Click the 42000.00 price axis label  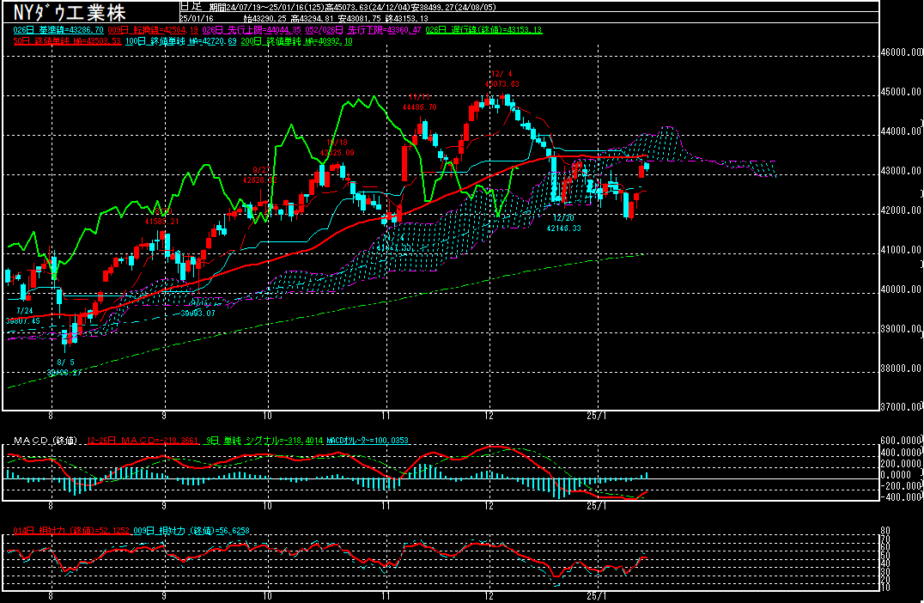click(x=902, y=210)
